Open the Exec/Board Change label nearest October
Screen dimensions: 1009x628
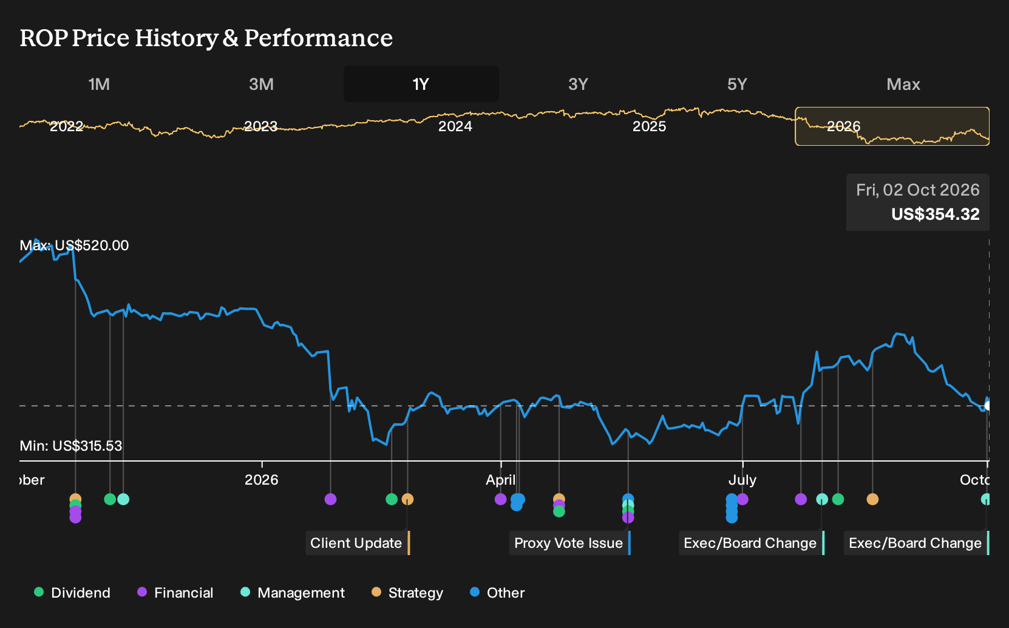coord(917,543)
